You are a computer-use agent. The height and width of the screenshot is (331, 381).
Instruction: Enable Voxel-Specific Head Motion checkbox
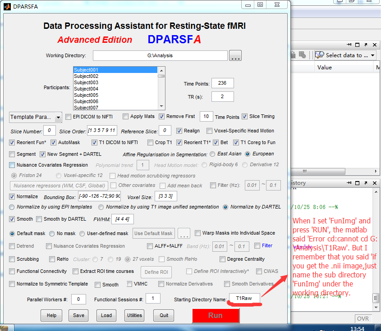(209, 131)
